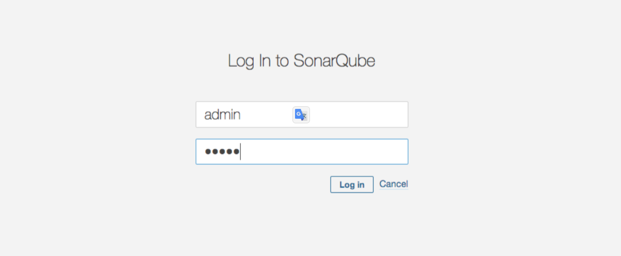Click the empty area of the username box
The height and width of the screenshot is (256, 621).
[x=358, y=115]
